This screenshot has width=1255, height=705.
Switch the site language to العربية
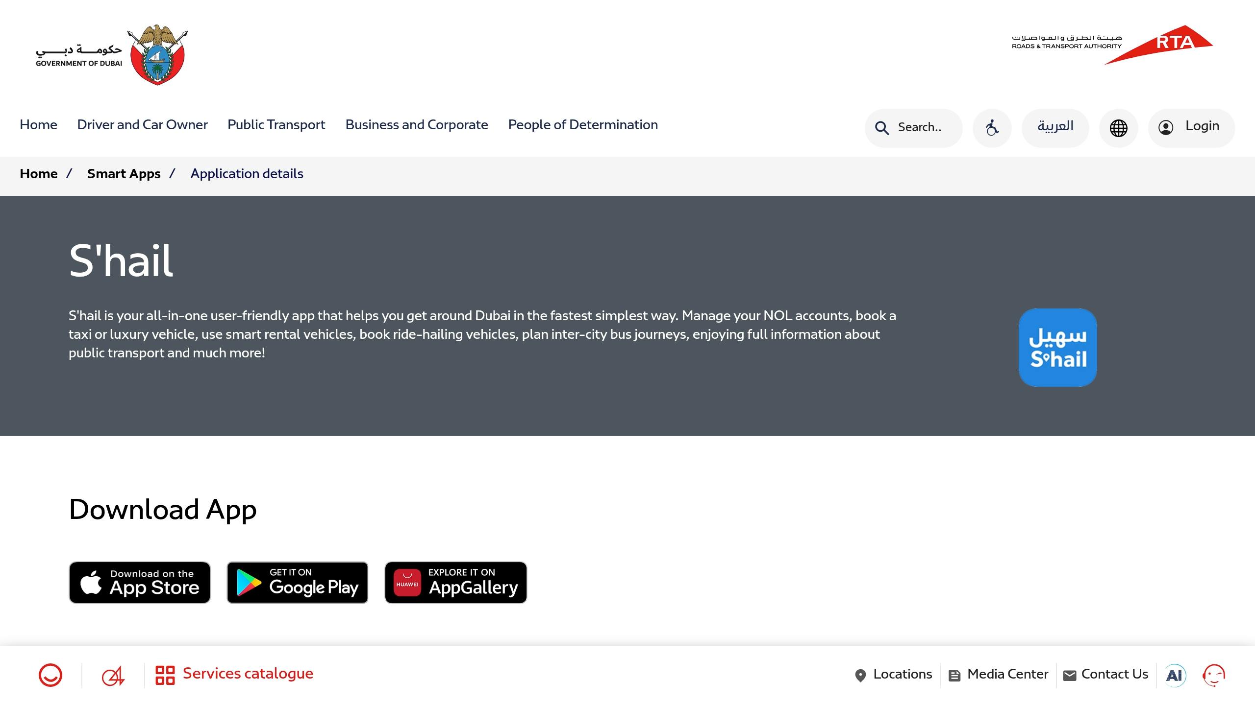click(x=1055, y=128)
